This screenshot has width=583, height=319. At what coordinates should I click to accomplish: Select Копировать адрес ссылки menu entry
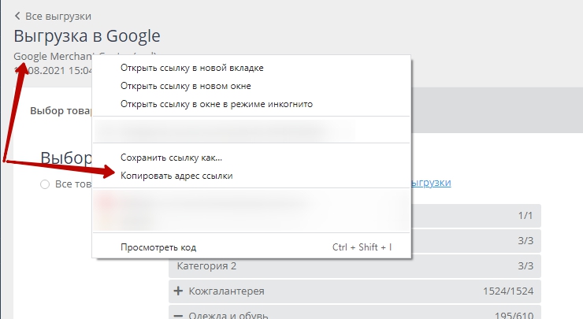tap(176, 176)
